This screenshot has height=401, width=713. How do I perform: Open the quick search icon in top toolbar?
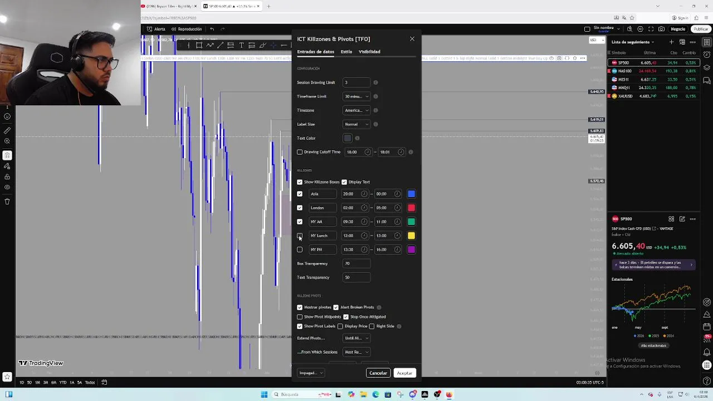[x=629, y=29]
